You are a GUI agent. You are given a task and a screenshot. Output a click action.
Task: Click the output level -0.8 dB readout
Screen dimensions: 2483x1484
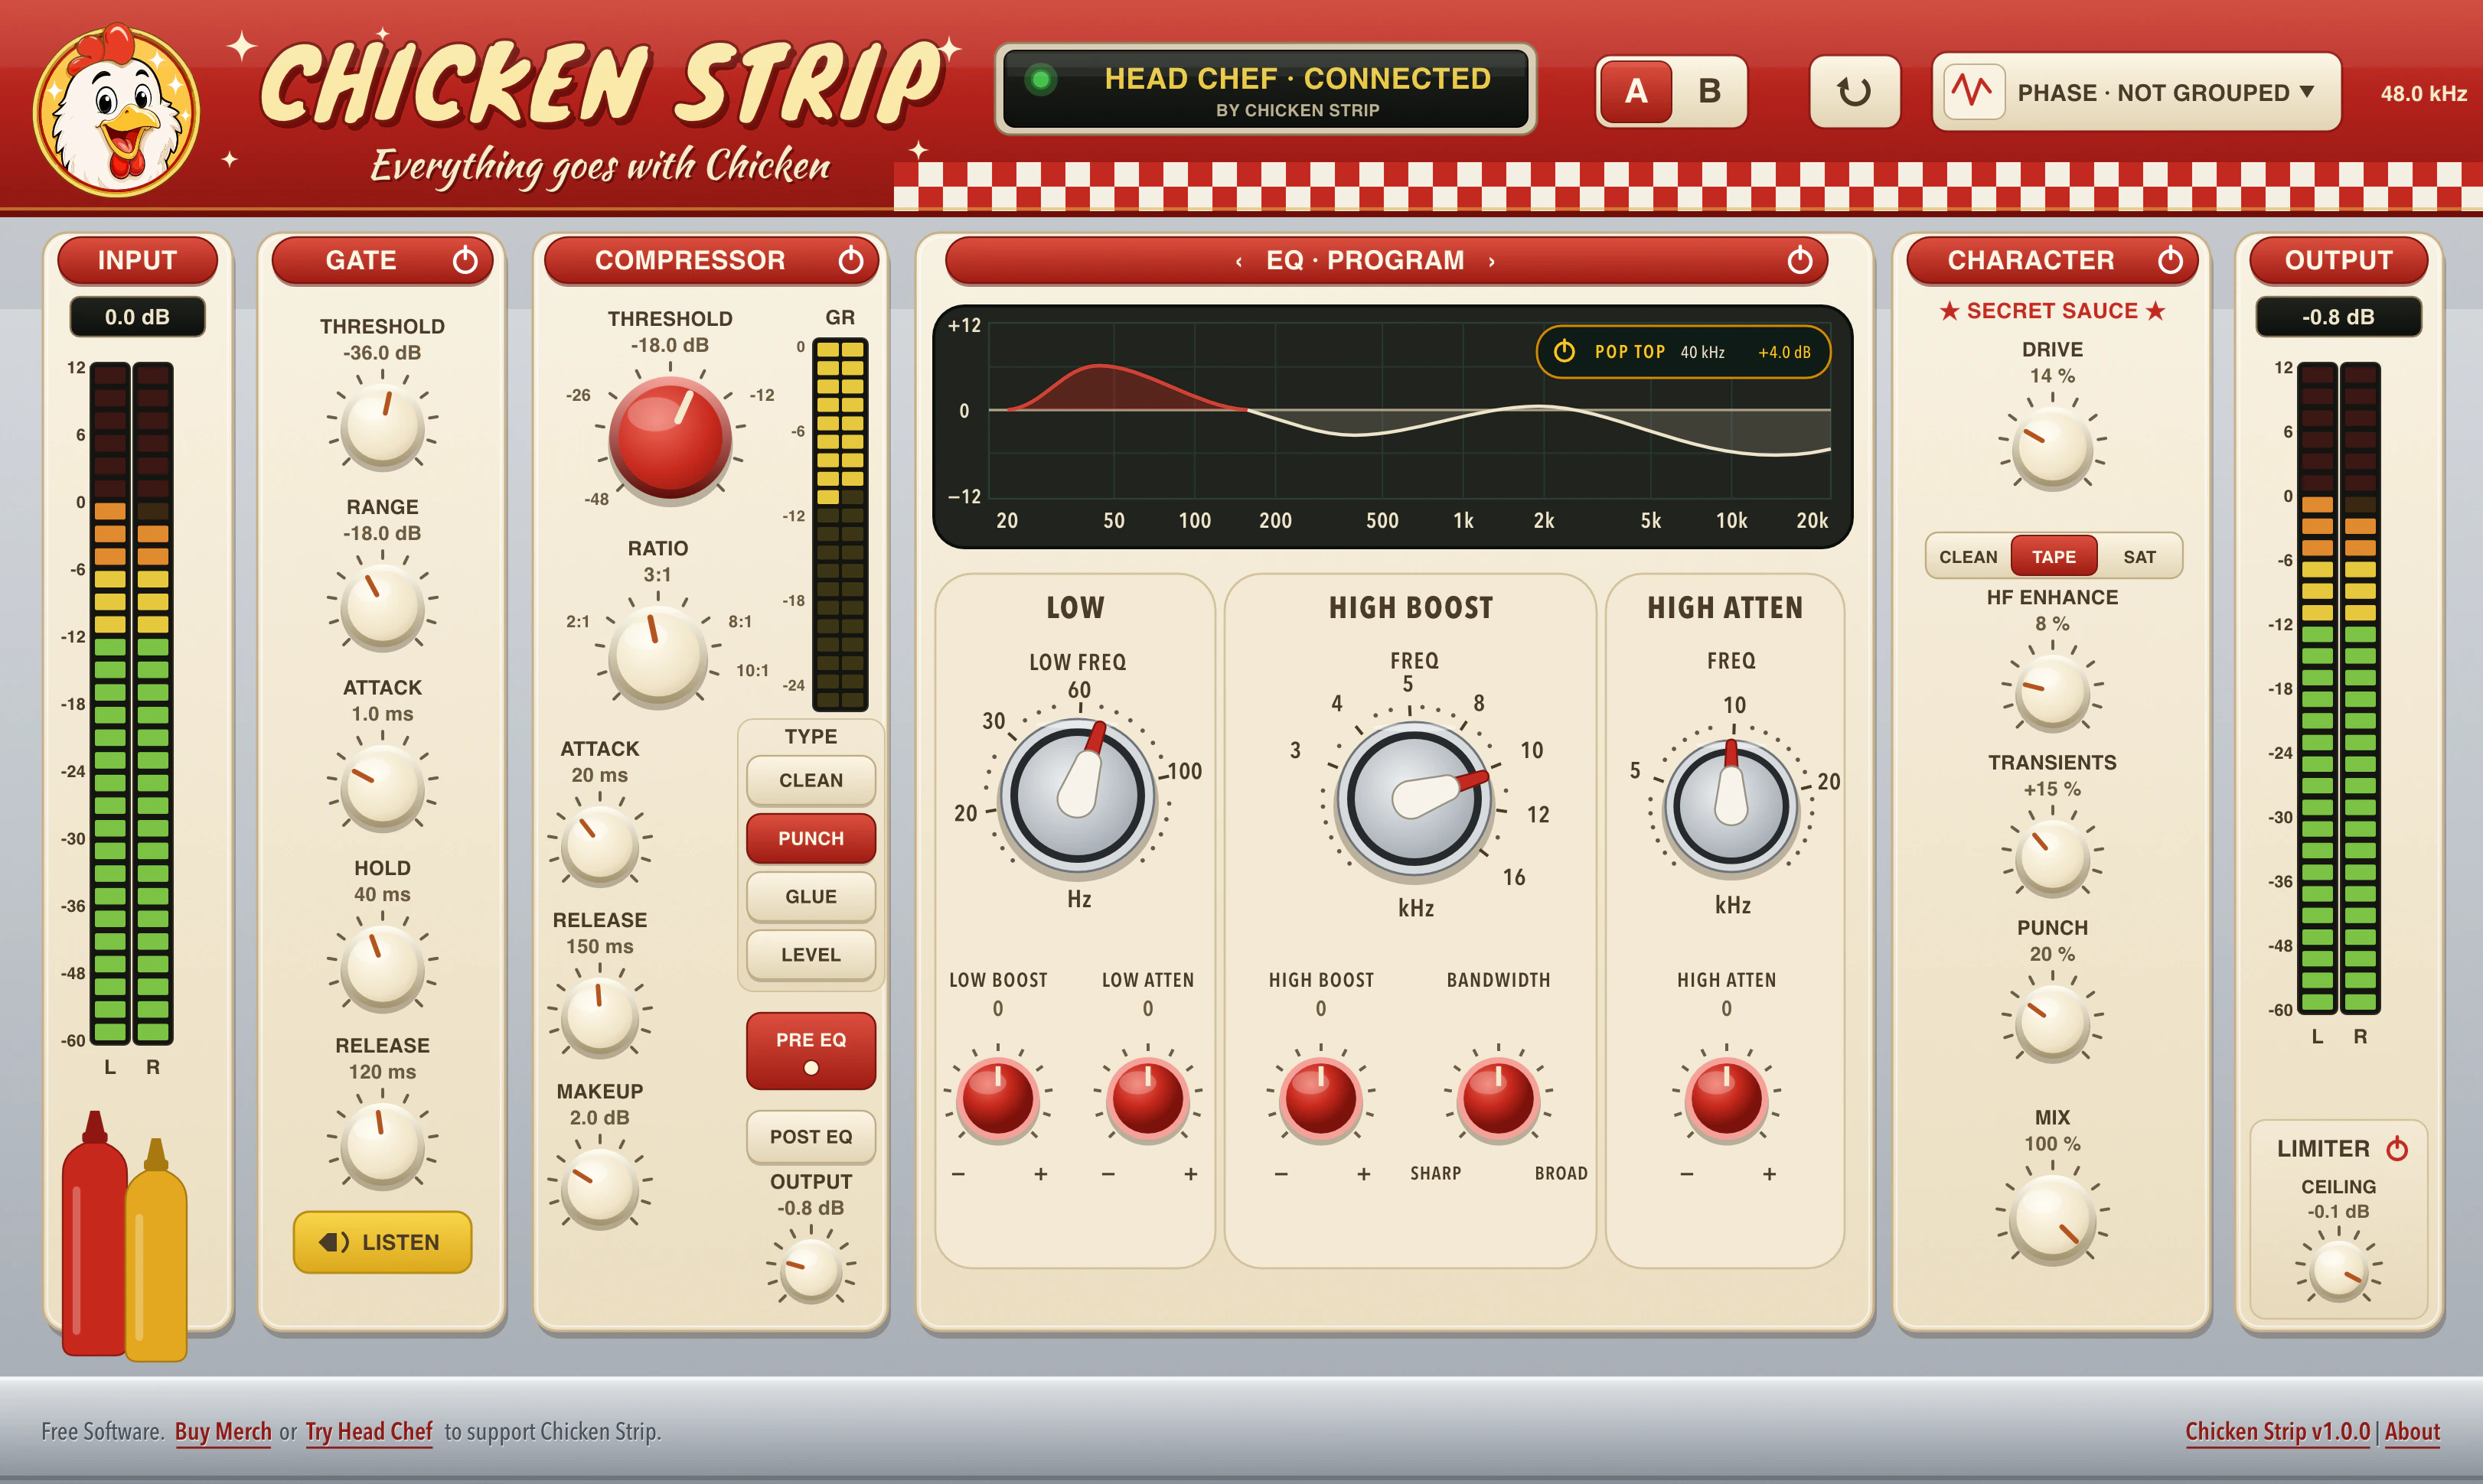click(2338, 317)
